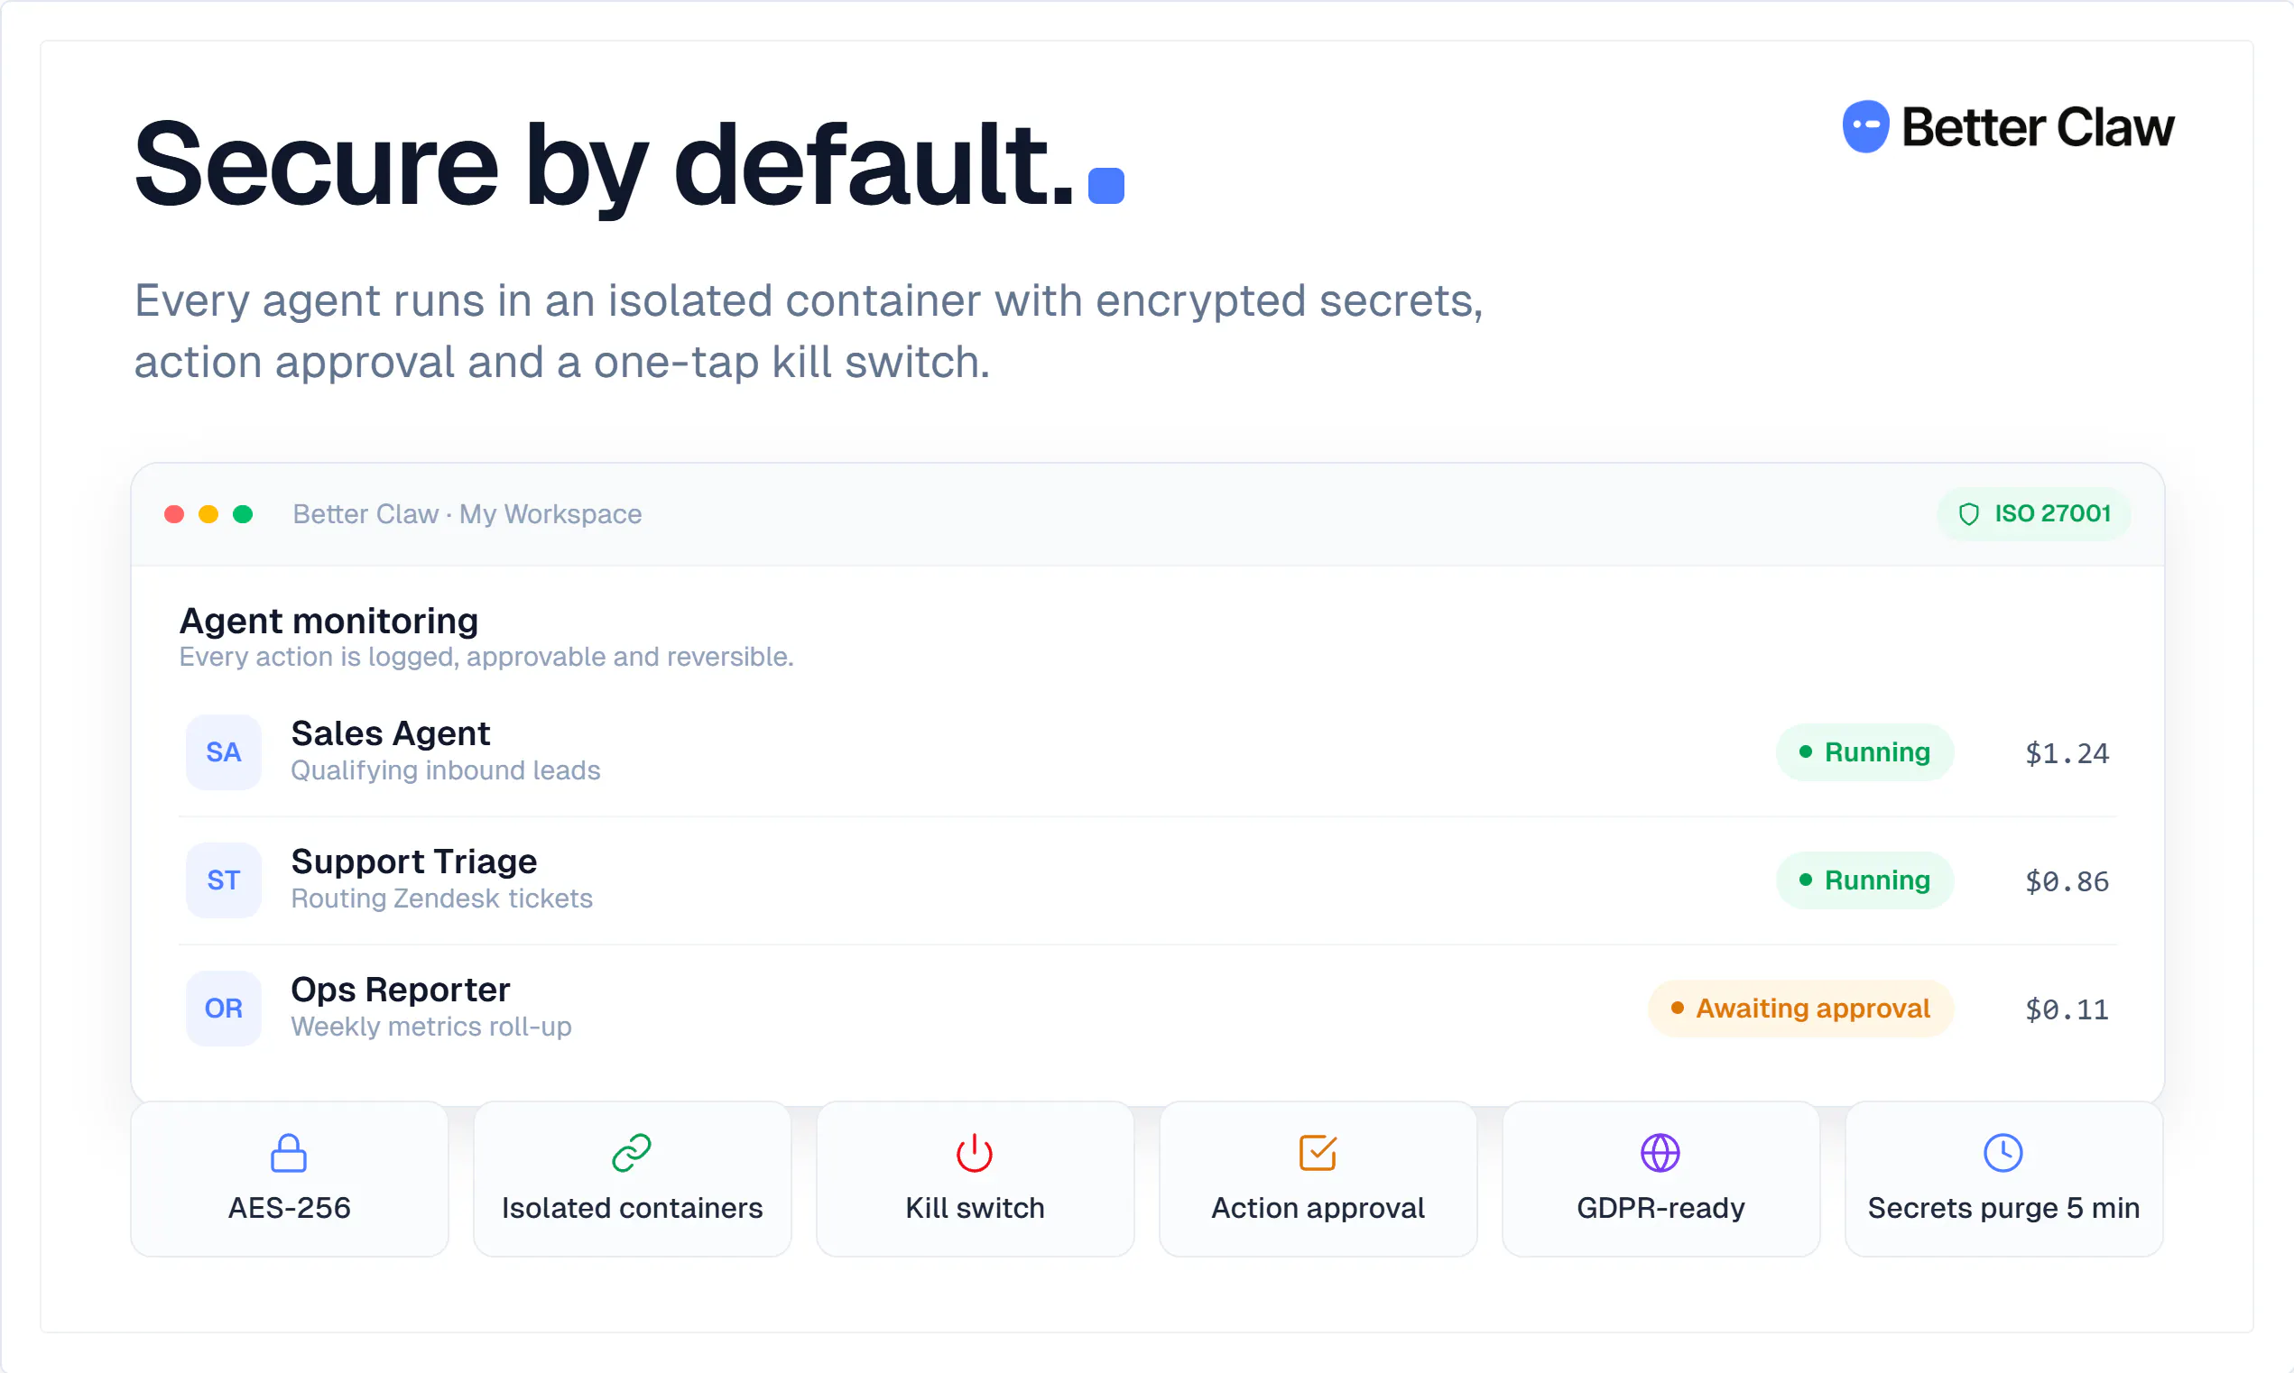2294x1373 pixels.
Task: Click the Action approval checkbox icon
Action: tap(1318, 1153)
